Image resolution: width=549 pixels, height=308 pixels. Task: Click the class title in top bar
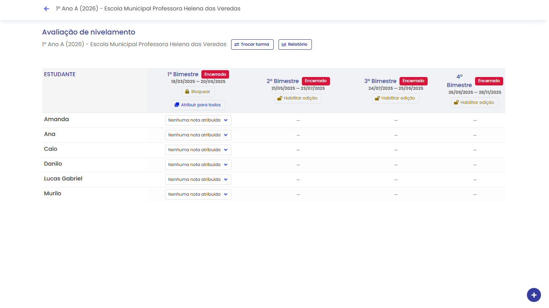point(148,8)
